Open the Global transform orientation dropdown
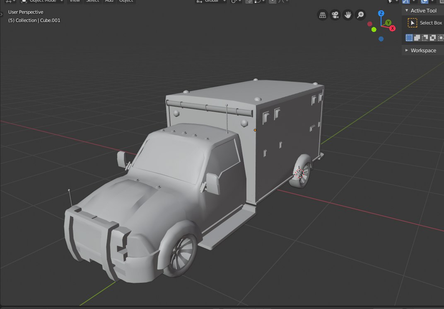The height and width of the screenshot is (309, 444). (211, 1)
